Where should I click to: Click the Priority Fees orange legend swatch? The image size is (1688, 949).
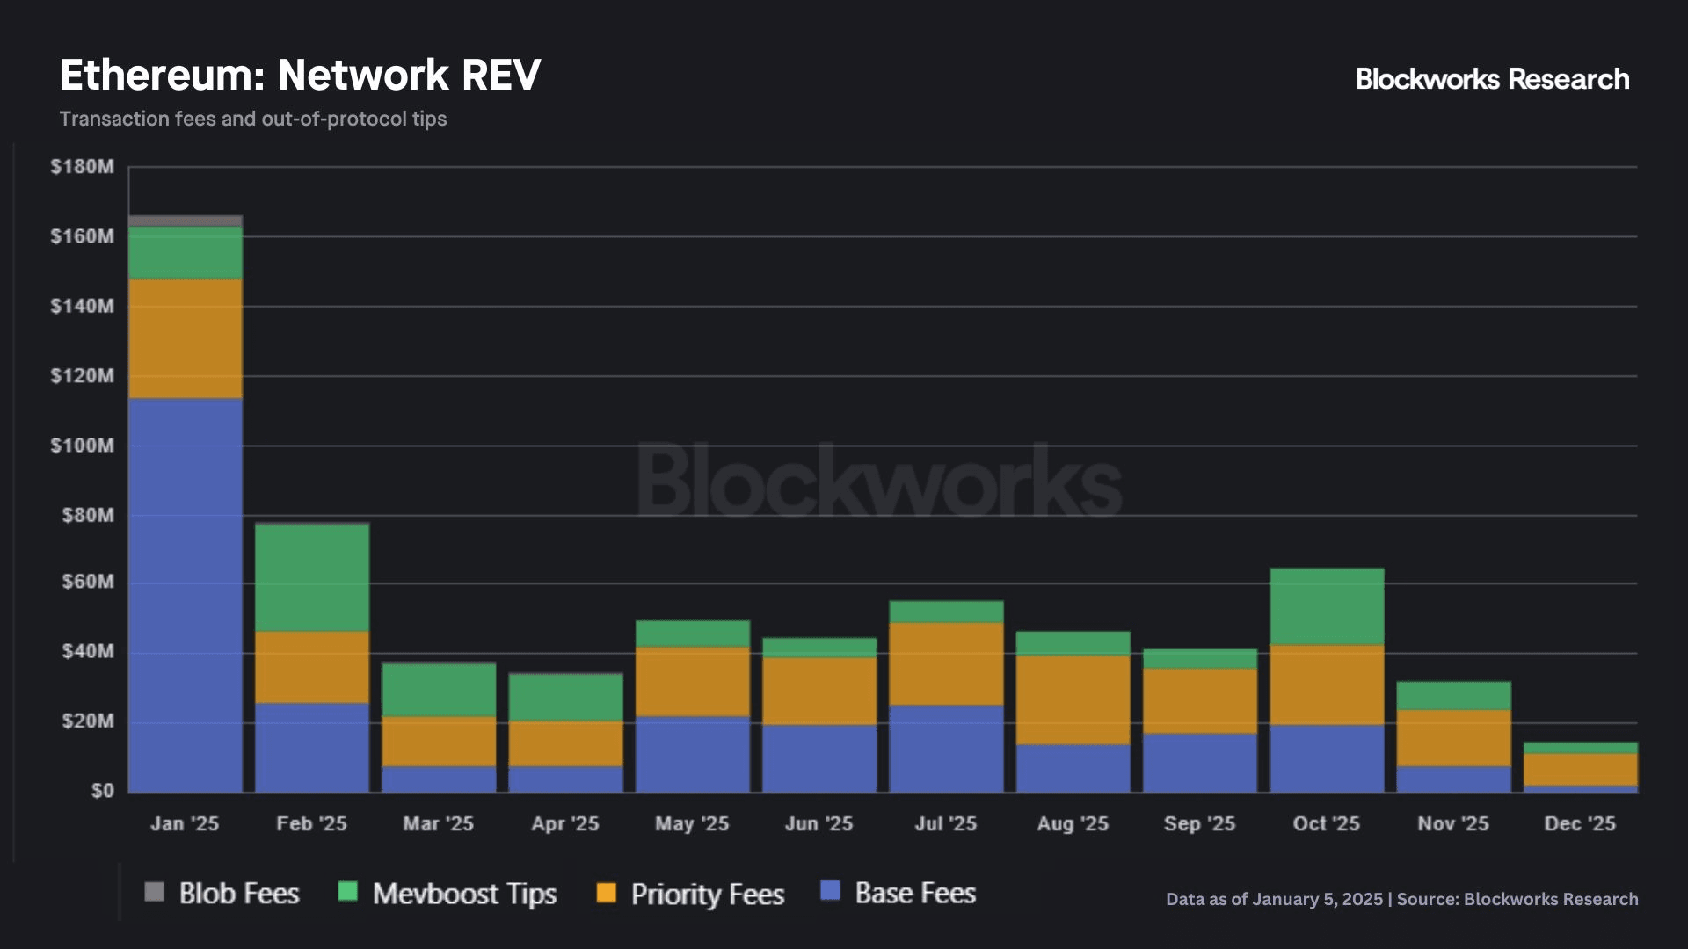[606, 892]
